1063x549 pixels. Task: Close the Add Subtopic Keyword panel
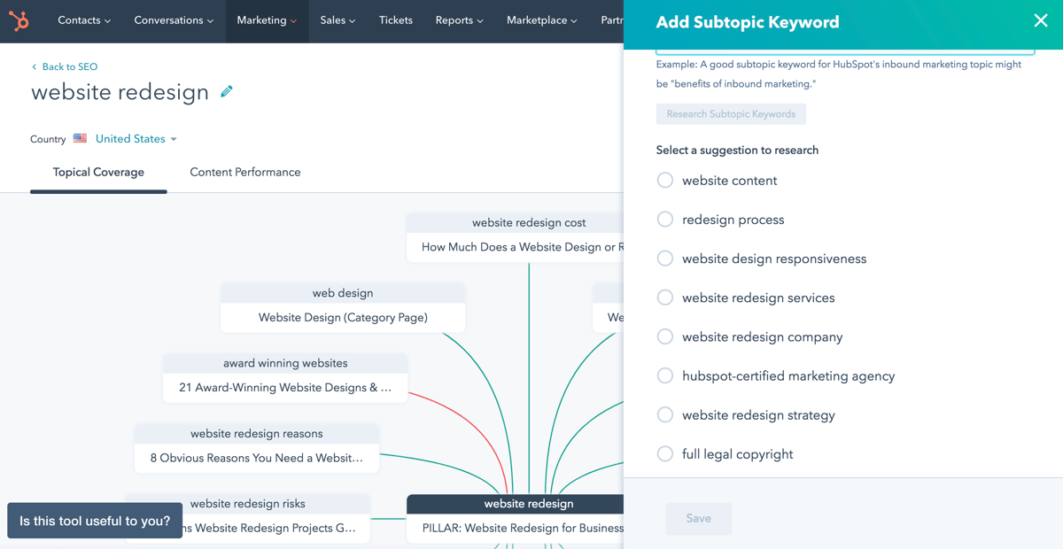[x=1041, y=20]
